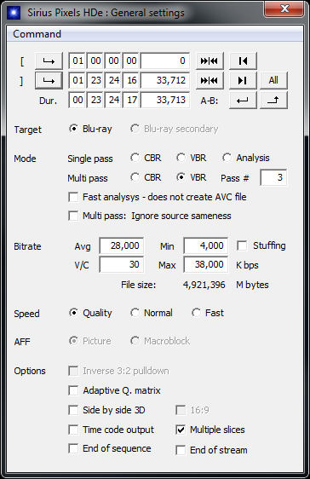Click the in-point set arrow button

coord(49,61)
